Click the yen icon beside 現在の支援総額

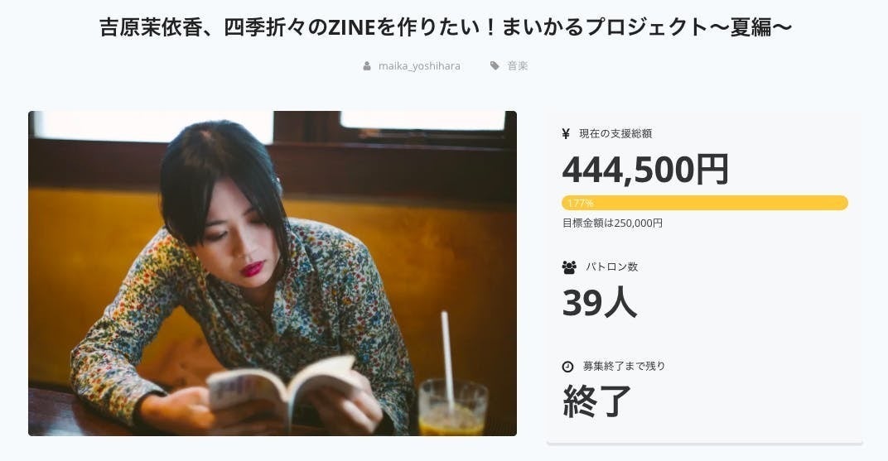tap(566, 134)
